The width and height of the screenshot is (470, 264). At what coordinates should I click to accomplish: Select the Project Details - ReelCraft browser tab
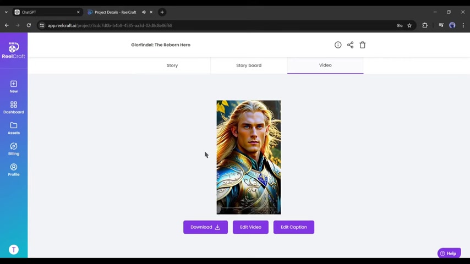point(116,12)
